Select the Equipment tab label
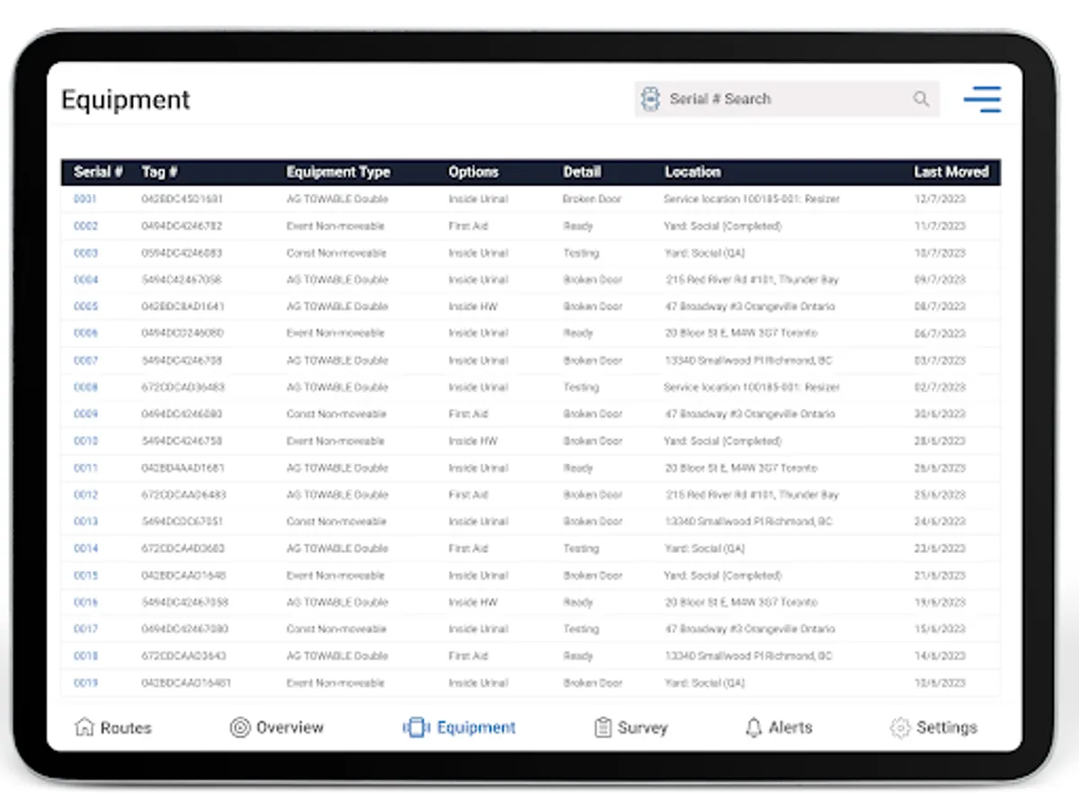 pos(477,728)
